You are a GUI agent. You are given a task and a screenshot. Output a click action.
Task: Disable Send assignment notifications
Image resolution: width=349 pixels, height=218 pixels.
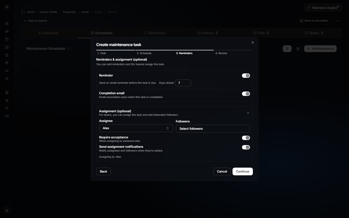(246, 147)
